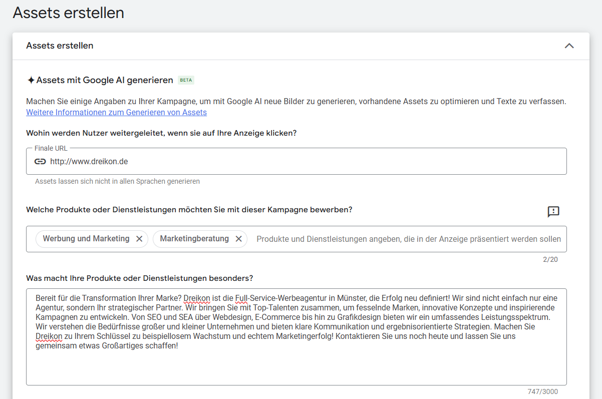602x399 pixels.
Task: Click the sparkle icon beside Google AI heading
Action: tap(31, 80)
